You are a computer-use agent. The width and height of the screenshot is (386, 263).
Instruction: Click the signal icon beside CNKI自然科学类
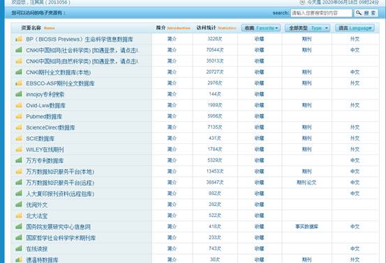pyautogui.click(x=19, y=61)
